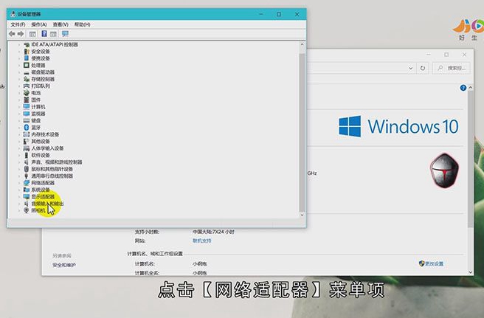The image size is (484, 318).
Task: Click the 便携设备 device icon
Action: coord(27,58)
